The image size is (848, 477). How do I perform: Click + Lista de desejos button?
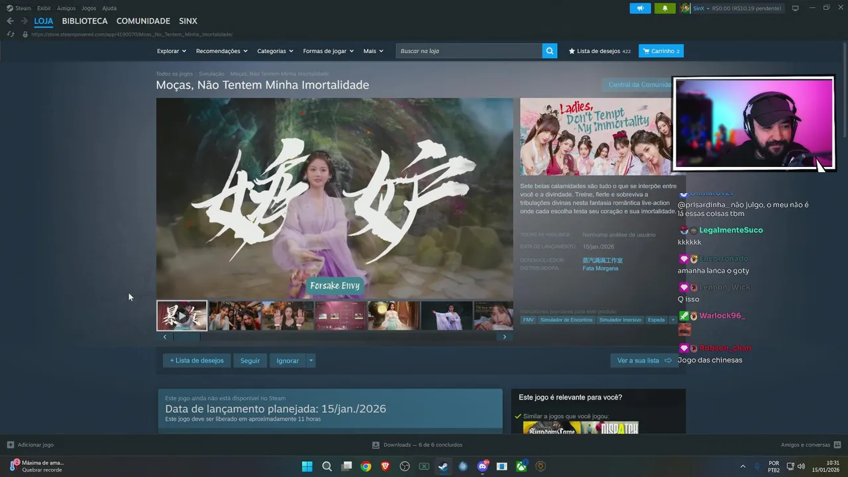[x=197, y=360]
